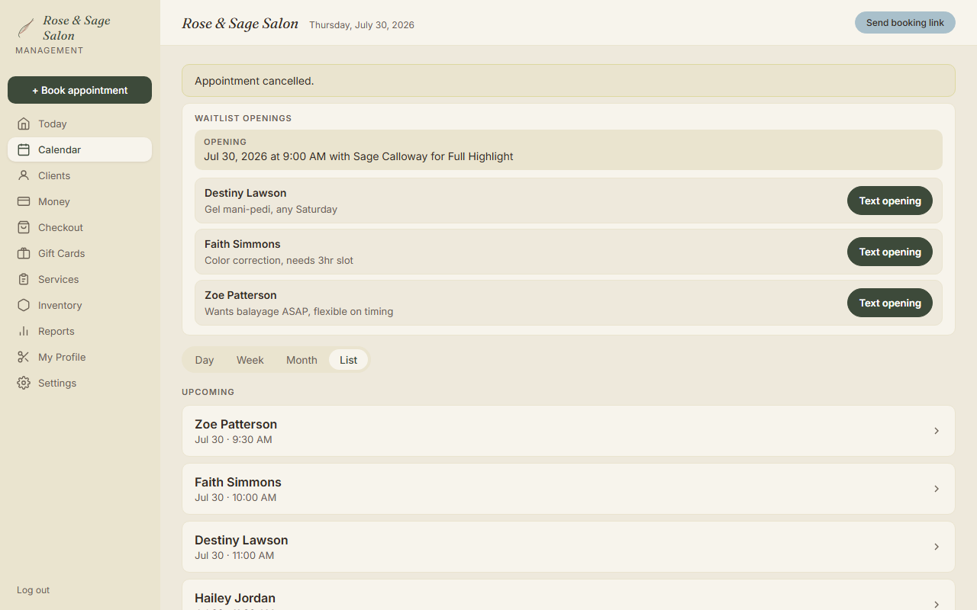Expand Zoe Patterson appointment chevron
The width and height of the screenshot is (977, 610).
937,431
